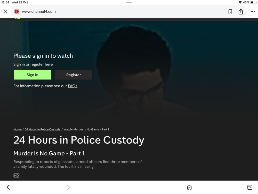Open 24 Hours in Police Custody breadcrumb
Viewport: 258px width, 194px height.
point(43,129)
